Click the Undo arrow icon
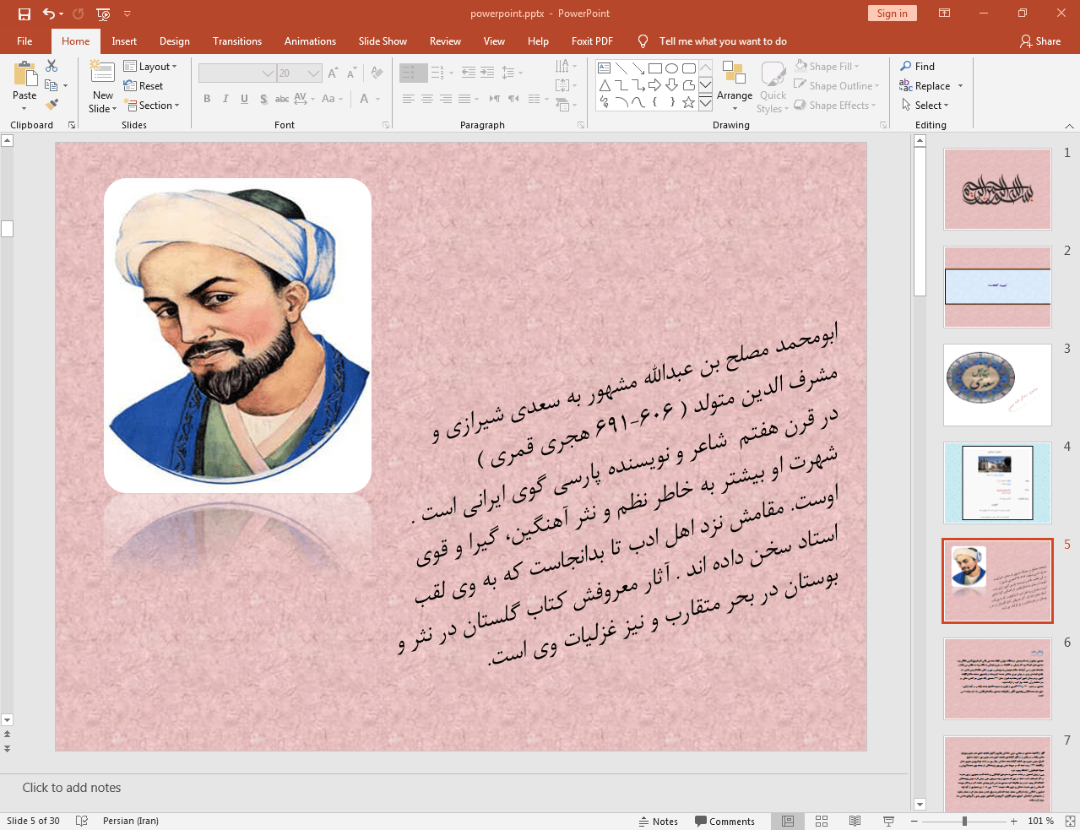The height and width of the screenshot is (830, 1080). point(49,14)
